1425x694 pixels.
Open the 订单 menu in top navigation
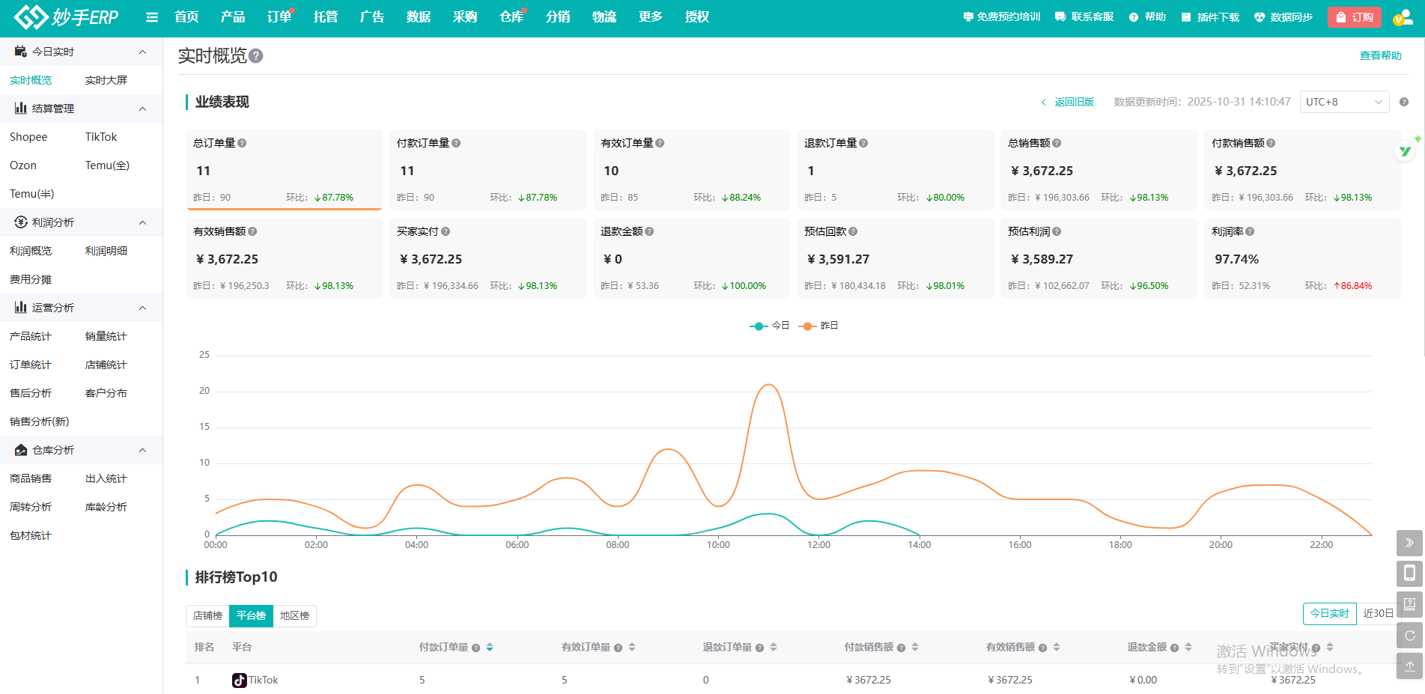click(x=279, y=17)
